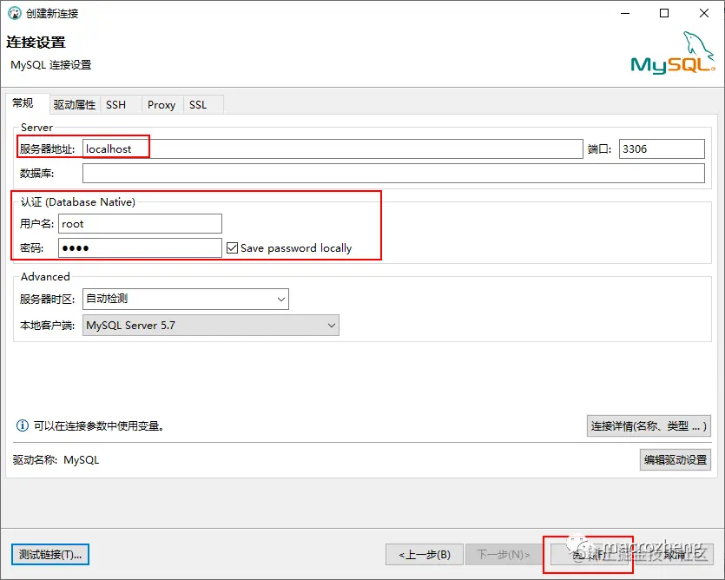Open the 服务器时区 dropdown
725x580 pixels.
186,299
